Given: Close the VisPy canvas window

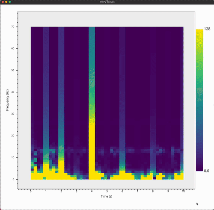Looking at the screenshot, I should tap(3, 2).
